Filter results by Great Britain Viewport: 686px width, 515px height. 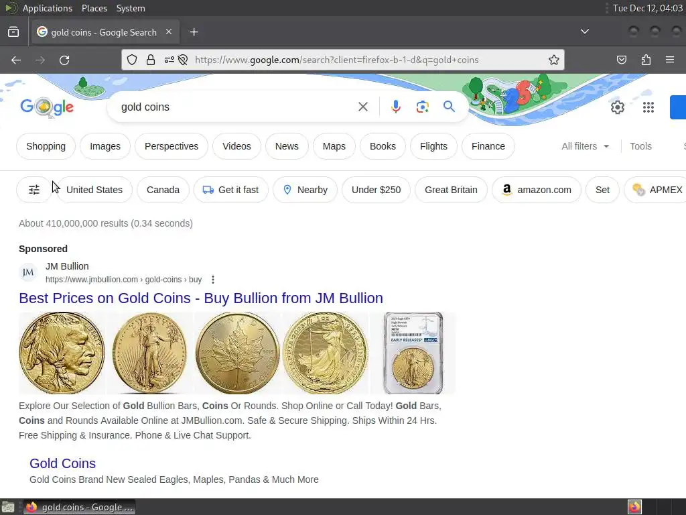coord(451,190)
